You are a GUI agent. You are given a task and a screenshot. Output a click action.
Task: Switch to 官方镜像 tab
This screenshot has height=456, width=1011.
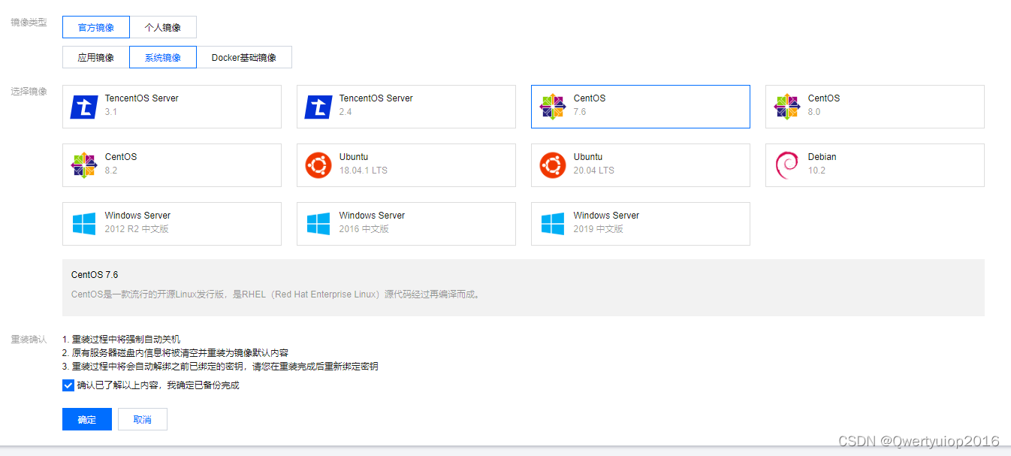[x=96, y=27]
